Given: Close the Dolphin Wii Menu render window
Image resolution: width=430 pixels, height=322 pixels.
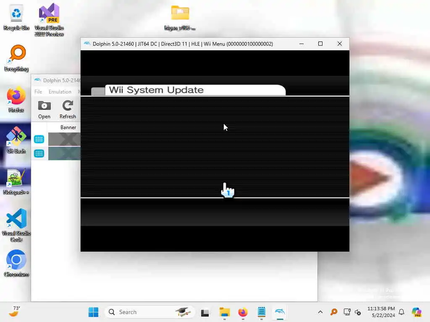Looking at the screenshot, I should pyautogui.click(x=339, y=44).
